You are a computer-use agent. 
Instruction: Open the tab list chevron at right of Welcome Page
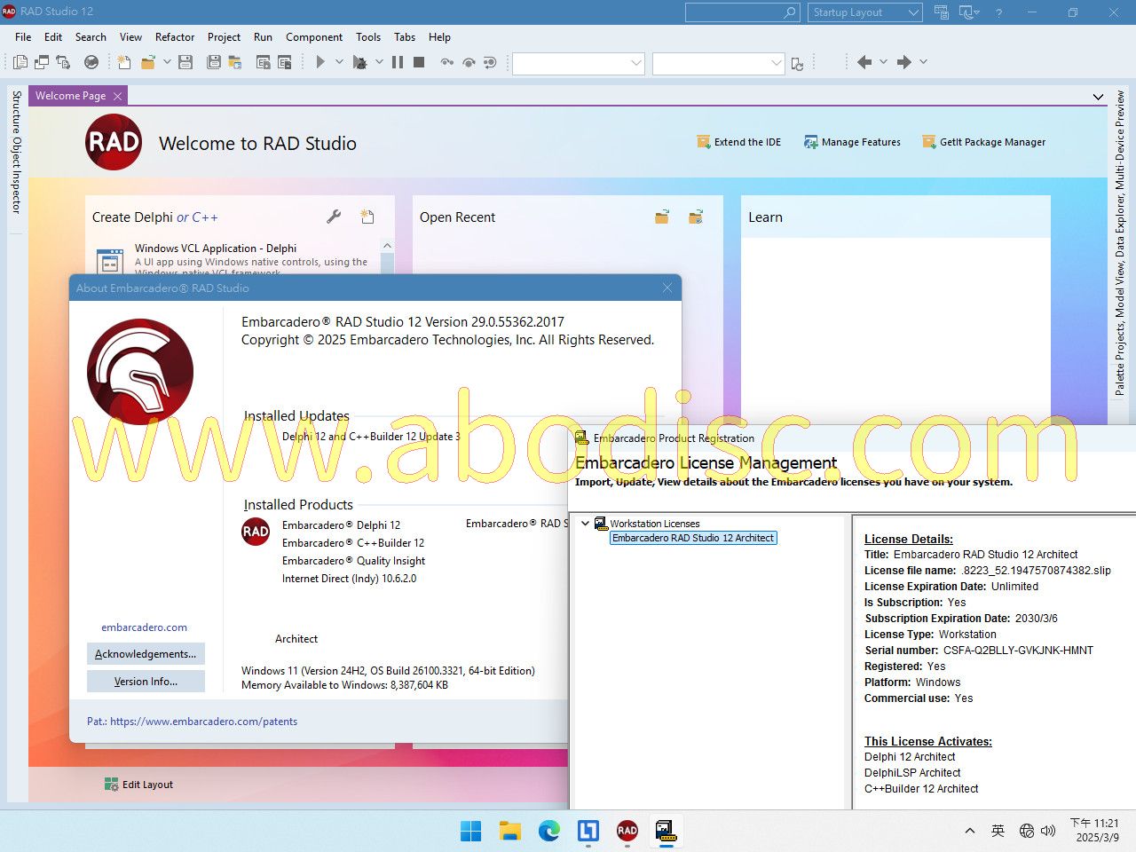tap(1098, 97)
